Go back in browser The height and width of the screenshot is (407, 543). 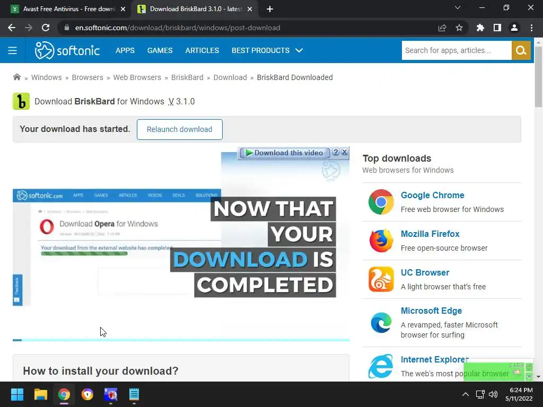[12, 28]
